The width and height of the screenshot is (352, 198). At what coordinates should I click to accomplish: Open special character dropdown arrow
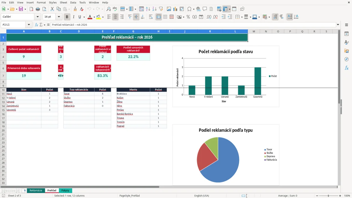pyautogui.click(x=194, y=9)
